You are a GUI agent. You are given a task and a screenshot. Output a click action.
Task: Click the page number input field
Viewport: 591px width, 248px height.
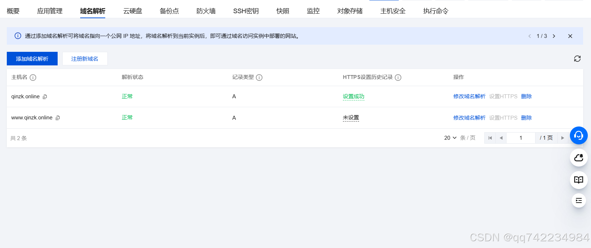click(521, 138)
